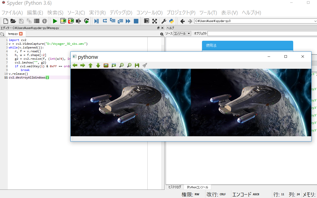Zoom out magnifier icon in pythonw
This screenshot has width=317, height=198.
click(129, 65)
